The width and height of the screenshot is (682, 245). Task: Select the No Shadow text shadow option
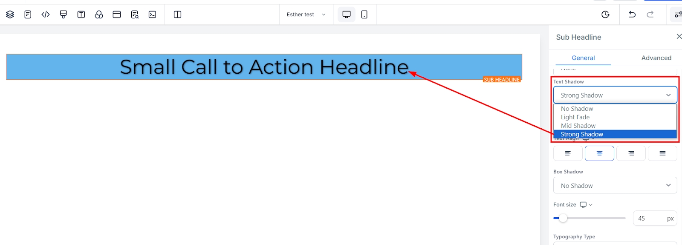coord(577,109)
